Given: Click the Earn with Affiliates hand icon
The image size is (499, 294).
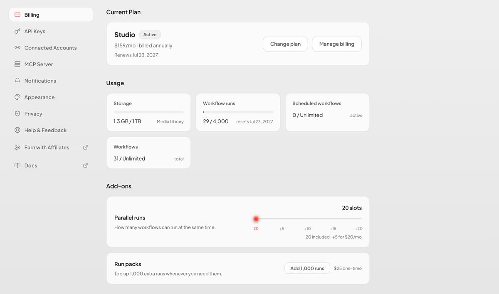Looking at the screenshot, I should coord(17,147).
